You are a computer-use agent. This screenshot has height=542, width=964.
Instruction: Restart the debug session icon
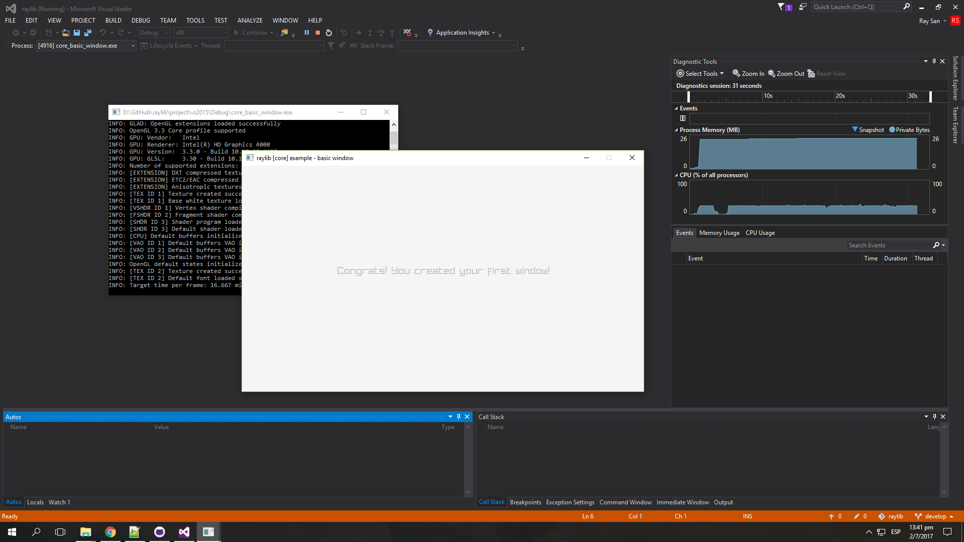(x=329, y=32)
